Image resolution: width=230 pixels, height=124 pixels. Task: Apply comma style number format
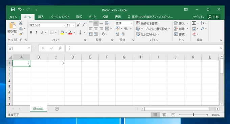pyautogui.click(x=131, y=29)
